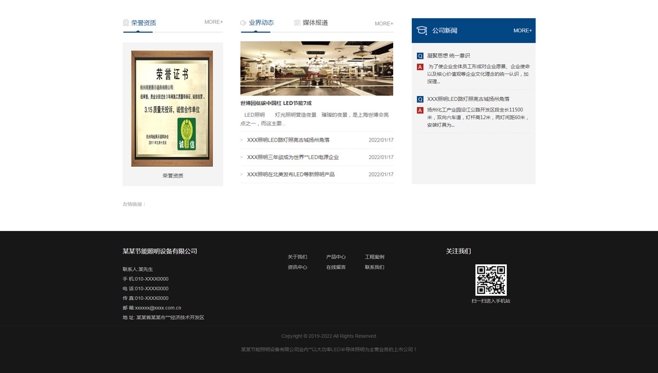The width and height of the screenshot is (658, 373).
Task: Open XXX照明三年欲成为世界LED电源企业 article
Action: 293,157
